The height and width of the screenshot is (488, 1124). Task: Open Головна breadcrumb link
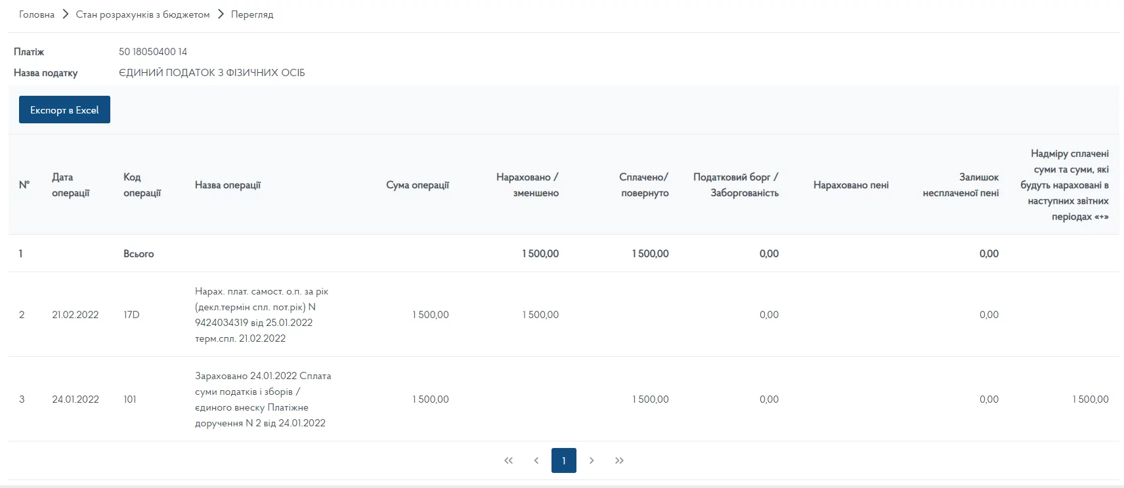click(x=37, y=14)
